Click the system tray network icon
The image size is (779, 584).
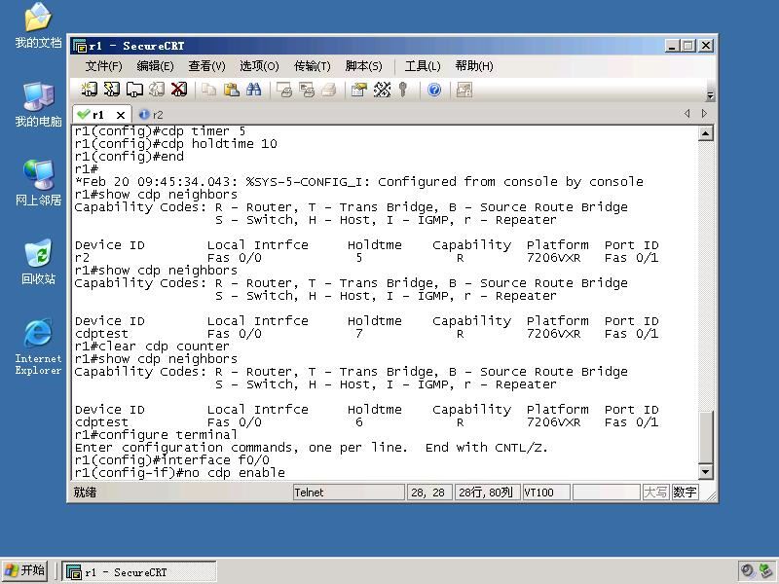(x=766, y=571)
